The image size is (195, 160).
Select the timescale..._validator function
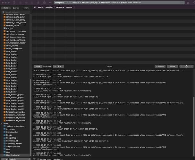15,115
